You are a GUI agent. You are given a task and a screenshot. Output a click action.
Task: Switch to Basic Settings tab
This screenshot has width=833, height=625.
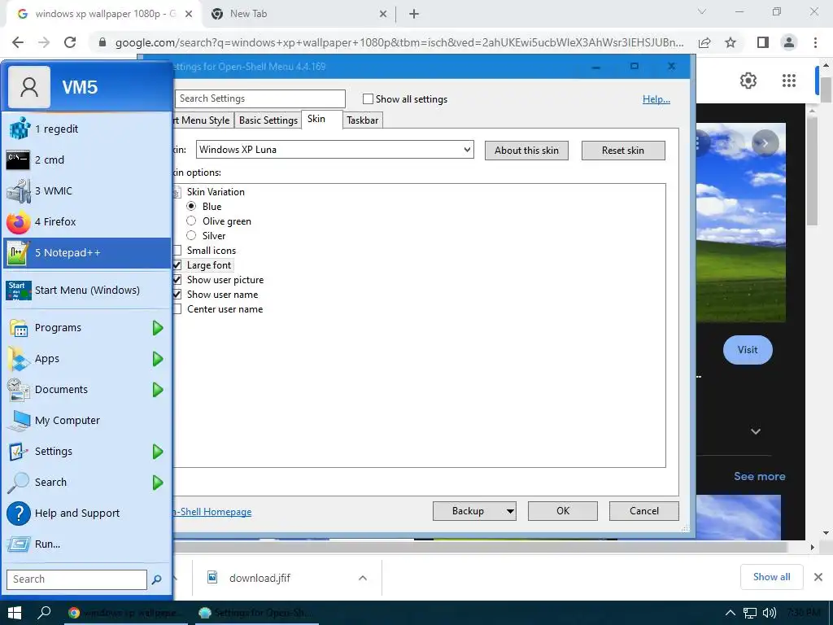click(268, 120)
